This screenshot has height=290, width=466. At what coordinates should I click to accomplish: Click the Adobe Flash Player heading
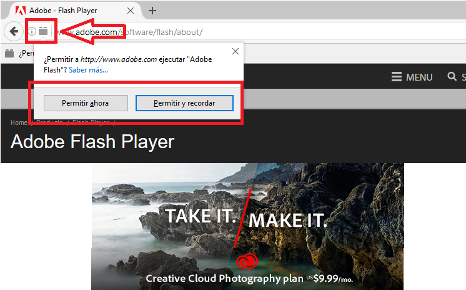tap(92, 142)
